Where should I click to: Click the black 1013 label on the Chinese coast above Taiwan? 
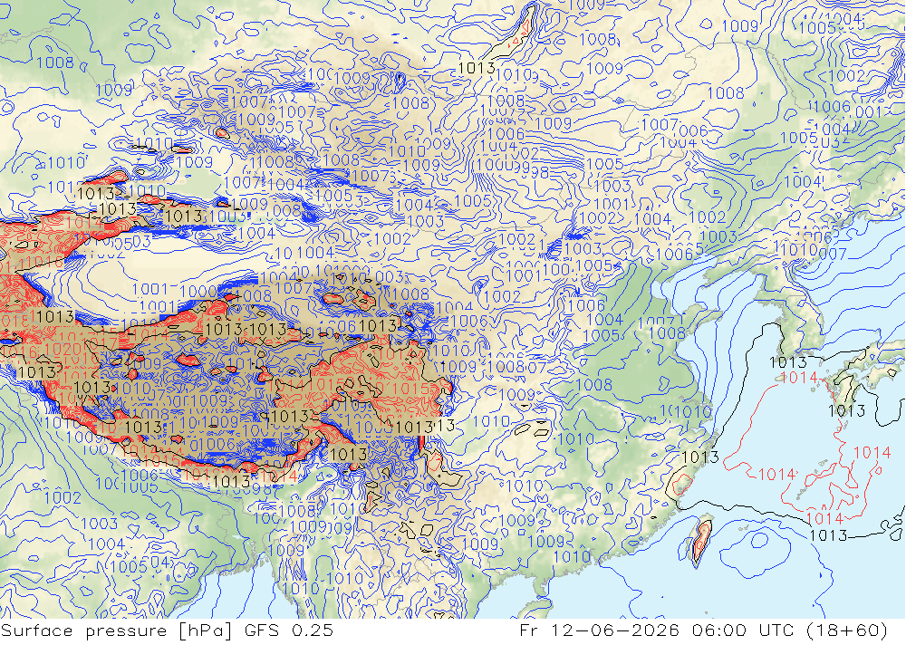click(x=700, y=457)
